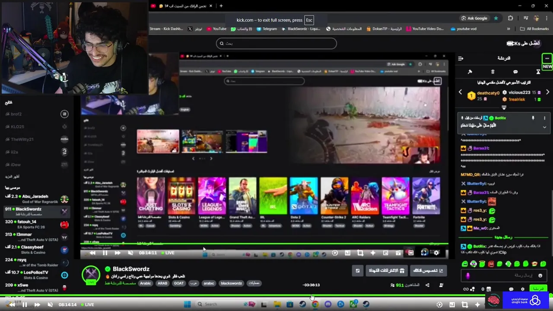Image resolution: width=553 pixels, height=311 pixels.
Task: Collapse the weekly gifters leaderboard
Action: (504, 107)
